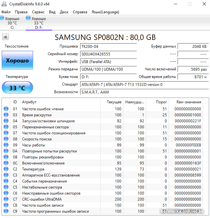Viewport: 210px width, 218px height.
Task: Click the Техсостояние label
Action: (17, 46)
